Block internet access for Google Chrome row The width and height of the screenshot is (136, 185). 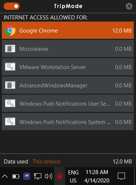click(68, 30)
